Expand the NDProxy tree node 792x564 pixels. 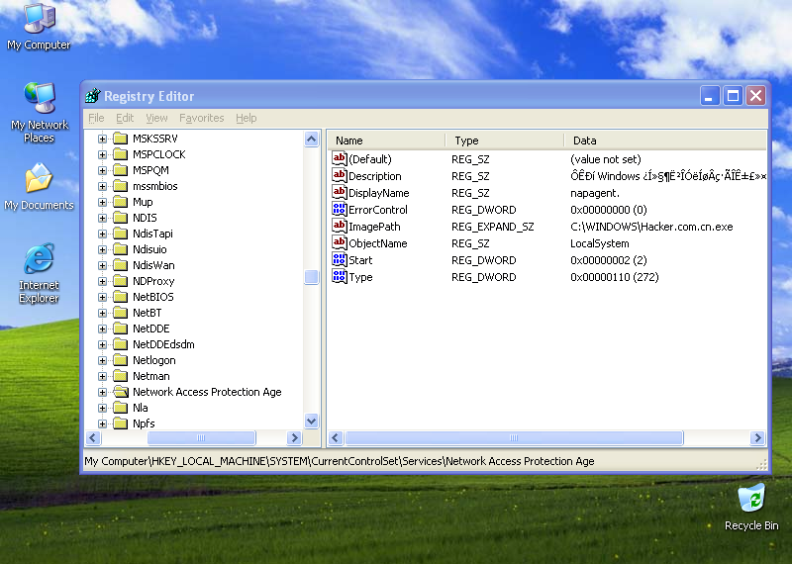[103, 281]
